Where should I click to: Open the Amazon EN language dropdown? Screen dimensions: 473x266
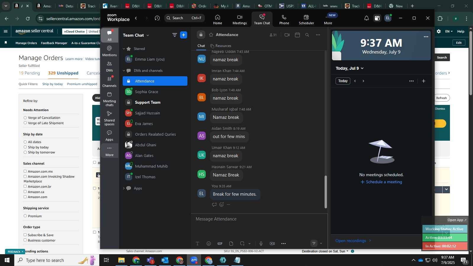pos(449,31)
